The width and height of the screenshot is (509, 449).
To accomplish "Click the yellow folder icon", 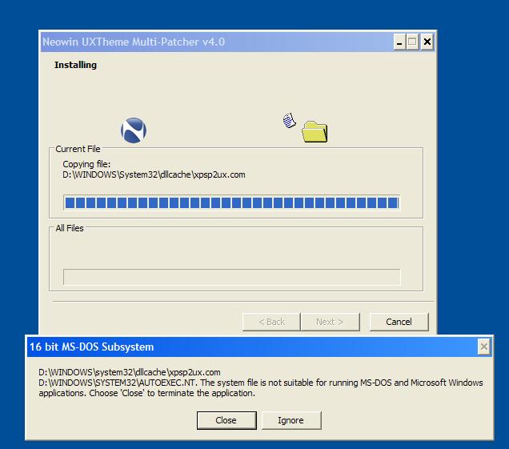I will (x=315, y=132).
